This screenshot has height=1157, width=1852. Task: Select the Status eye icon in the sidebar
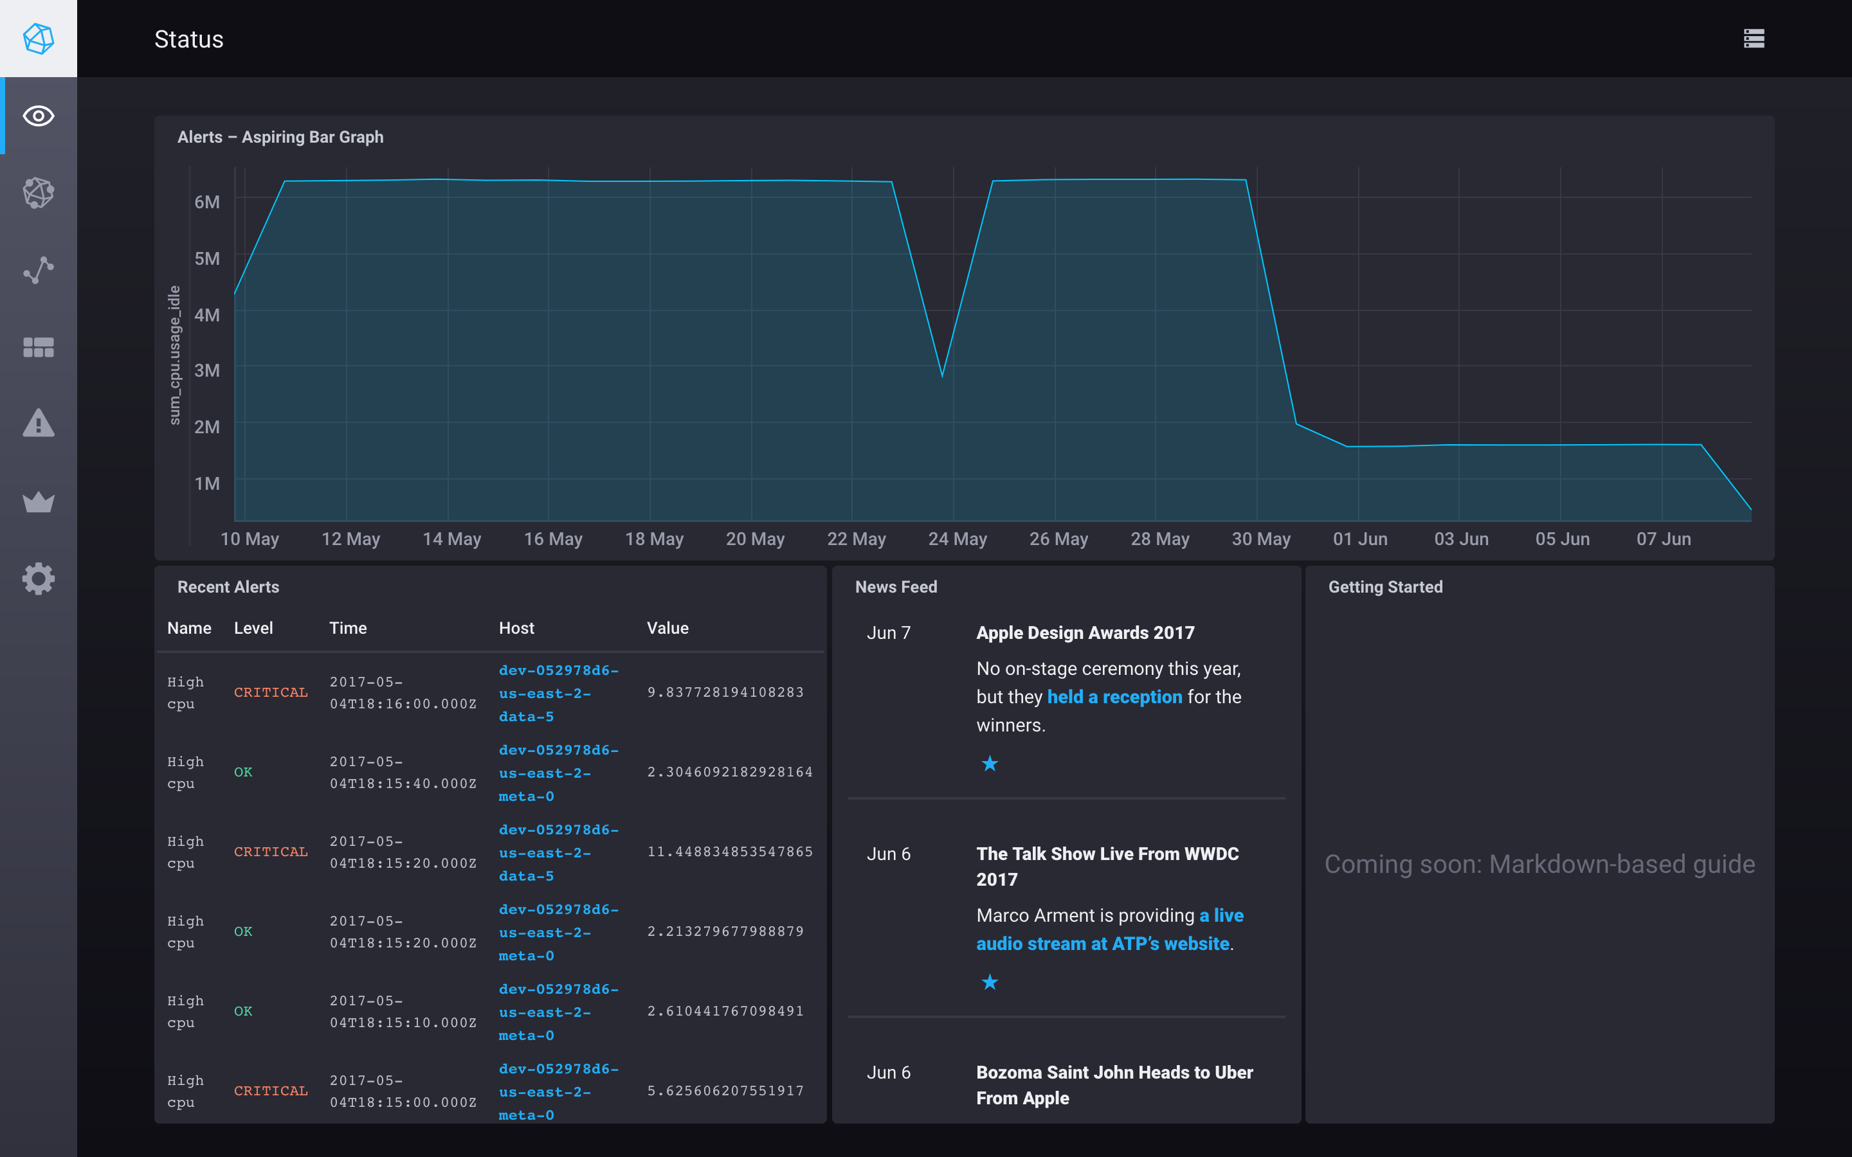37,116
